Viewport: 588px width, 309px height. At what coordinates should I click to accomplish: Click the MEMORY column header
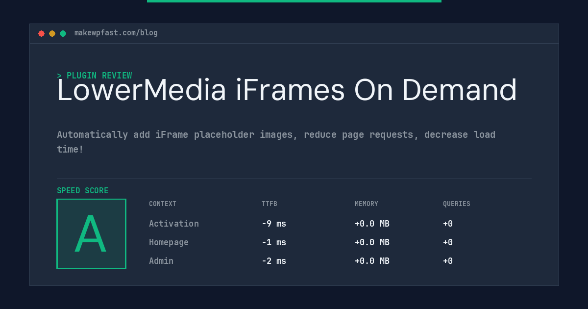(x=367, y=204)
